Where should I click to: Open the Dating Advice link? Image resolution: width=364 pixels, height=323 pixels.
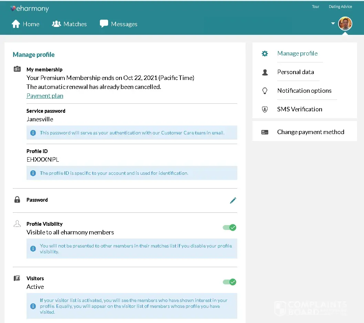pos(340,7)
